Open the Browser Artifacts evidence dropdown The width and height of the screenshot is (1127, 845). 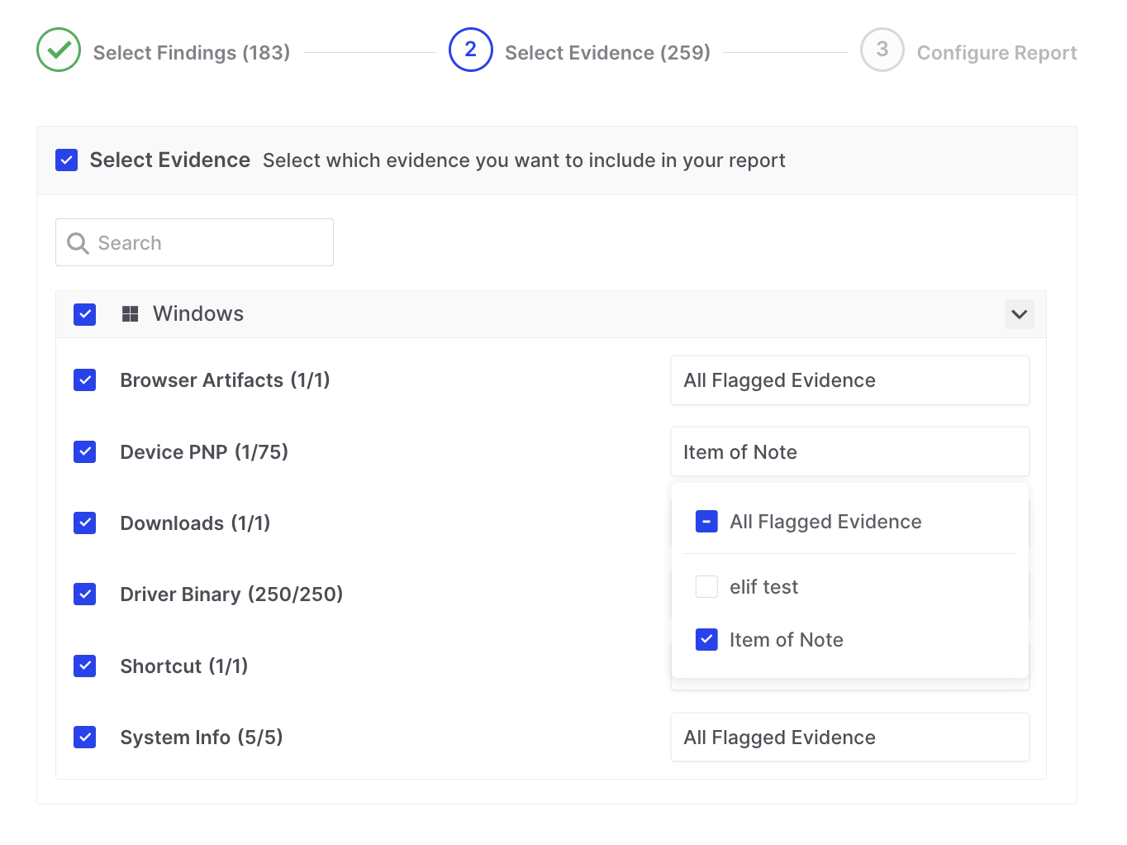coord(849,380)
